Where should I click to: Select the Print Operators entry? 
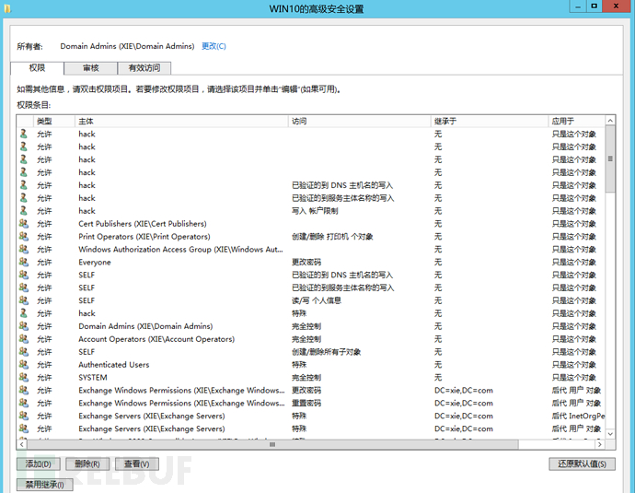coord(311,237)
